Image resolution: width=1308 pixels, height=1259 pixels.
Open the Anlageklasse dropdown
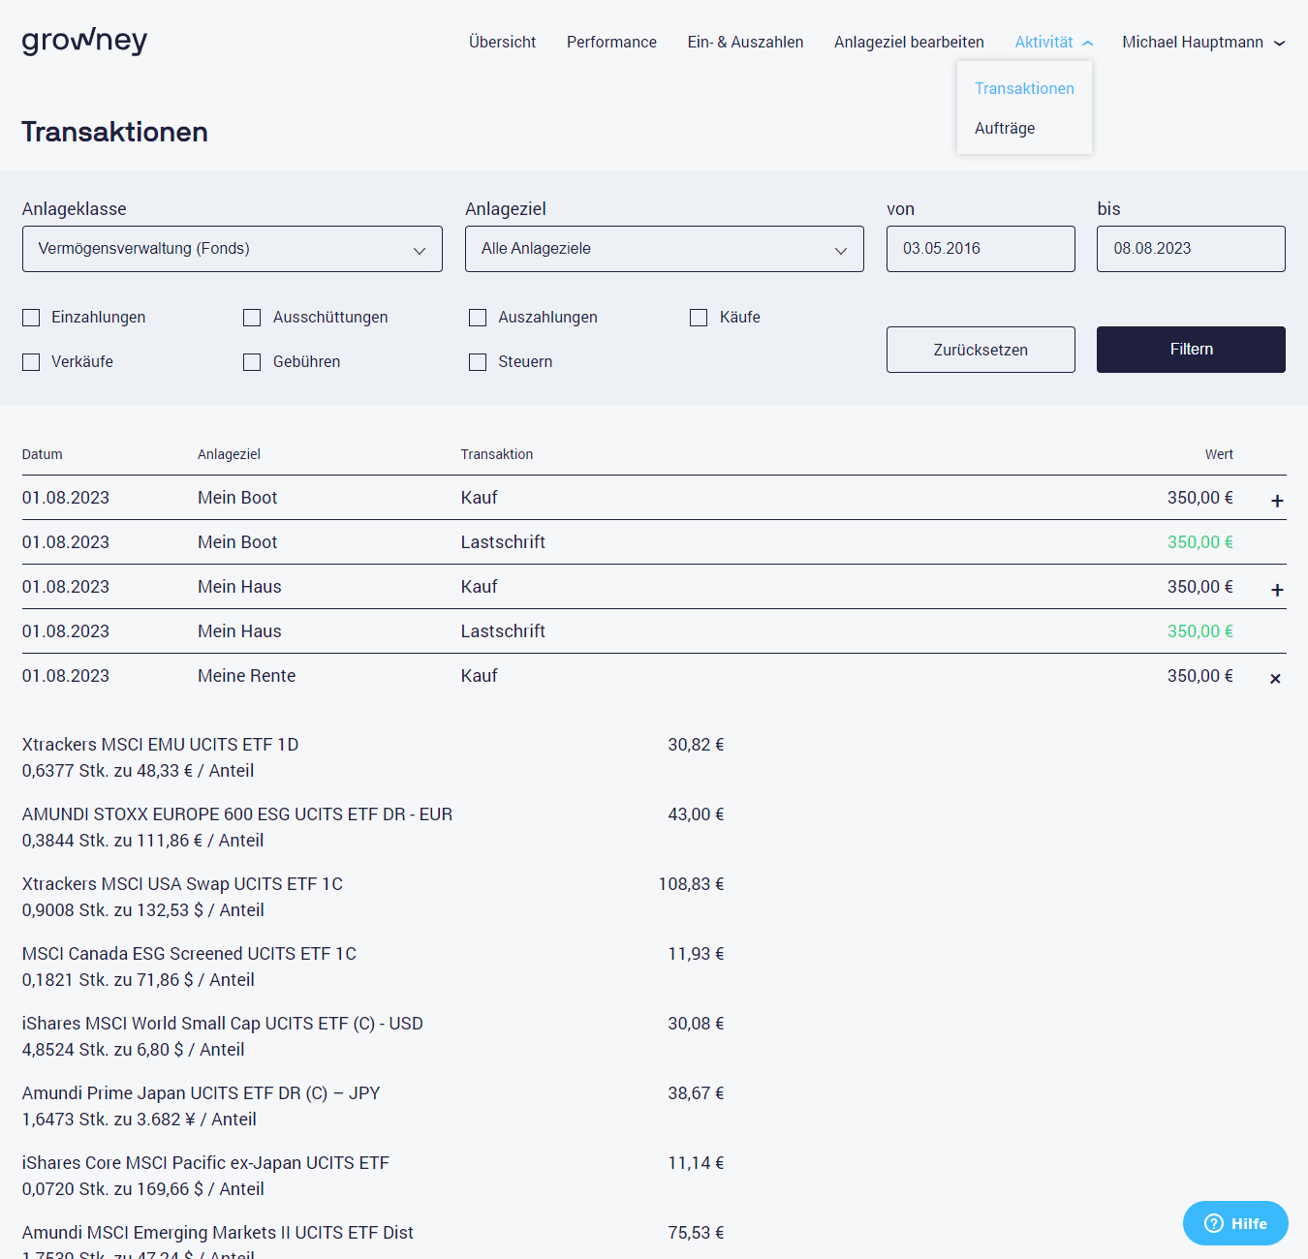233,249
